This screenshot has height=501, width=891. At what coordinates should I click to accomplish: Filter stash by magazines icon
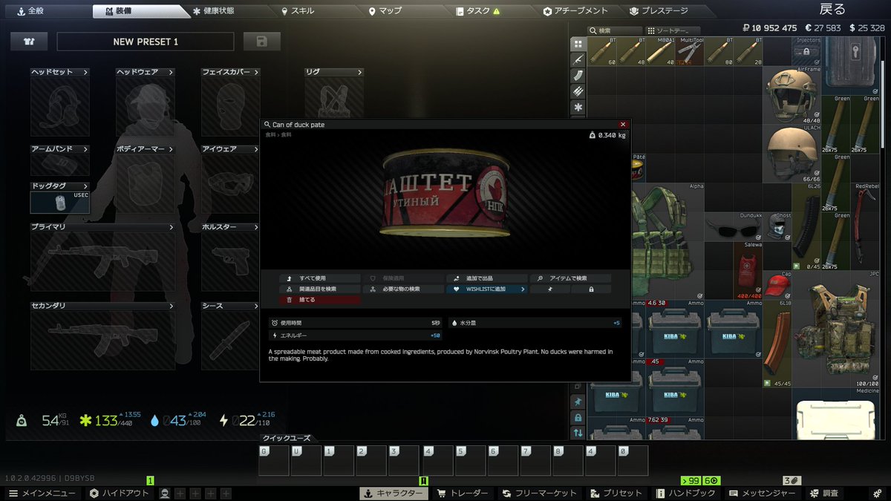click(x=578, y=76)
